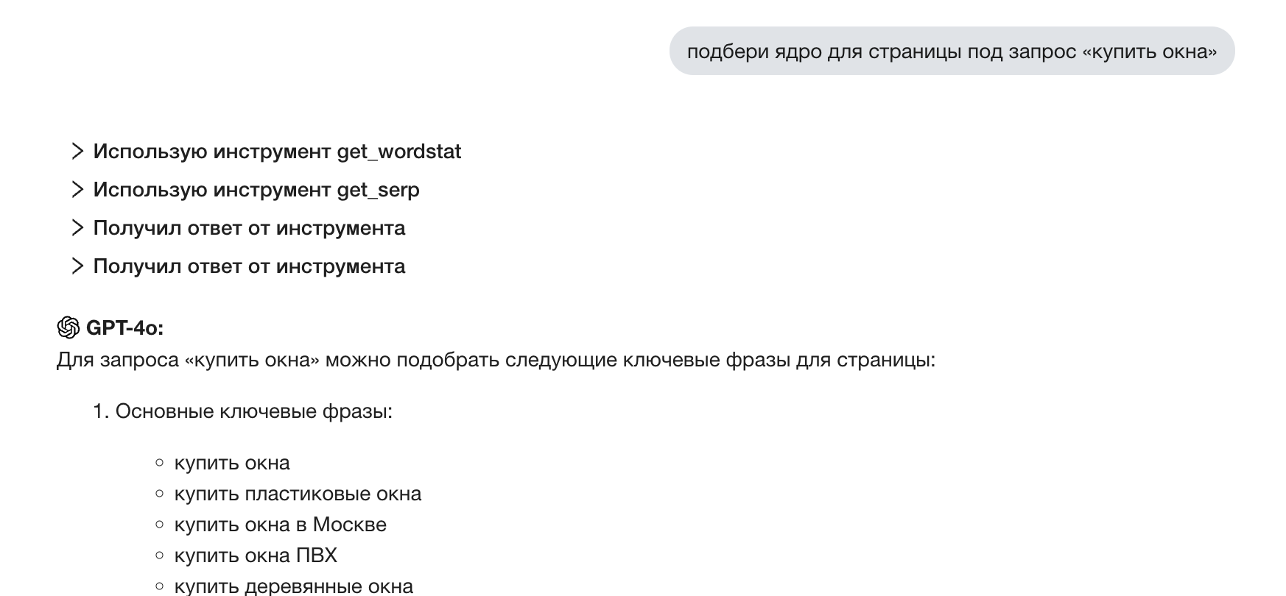1286x596 pixels.
Task: Click the 'Использую инструмент get_wordstat' label
Action: click(x=277, y=152)
